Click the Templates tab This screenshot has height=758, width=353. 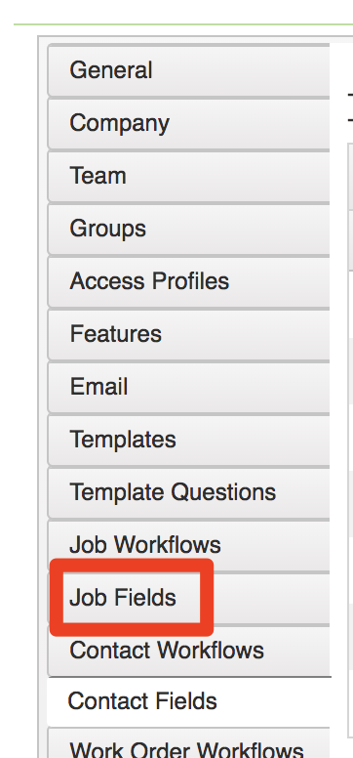point(189,440)
